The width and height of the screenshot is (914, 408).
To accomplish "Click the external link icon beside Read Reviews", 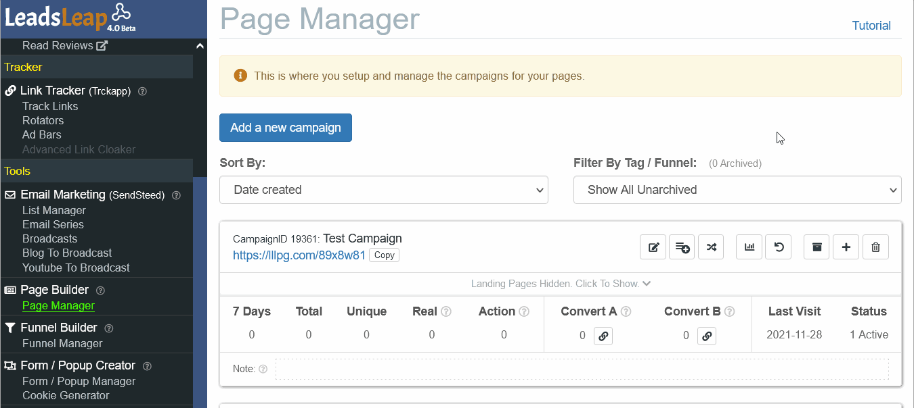I will coord(102,46).
